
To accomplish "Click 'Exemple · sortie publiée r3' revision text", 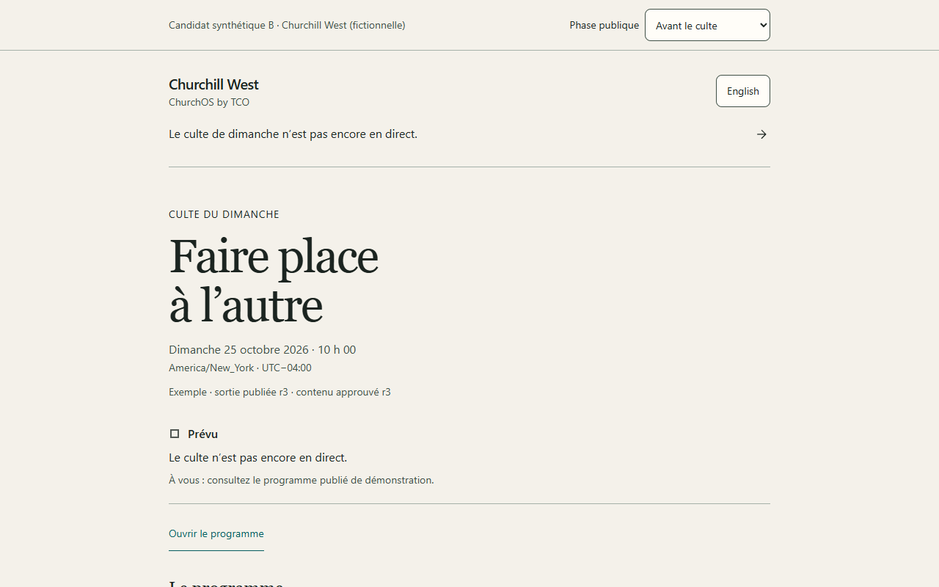I will pyautogui.click(x=228, y=392).
